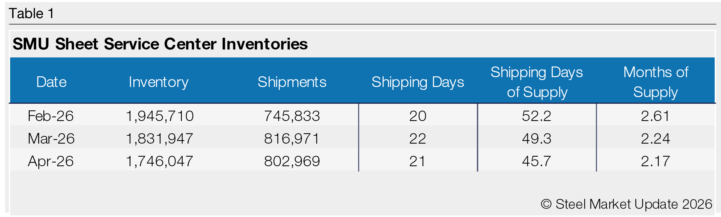Screen dimensions: 721x217
Task: Click the Steel Market Update 2026 copyright
Action: (626, 204)
